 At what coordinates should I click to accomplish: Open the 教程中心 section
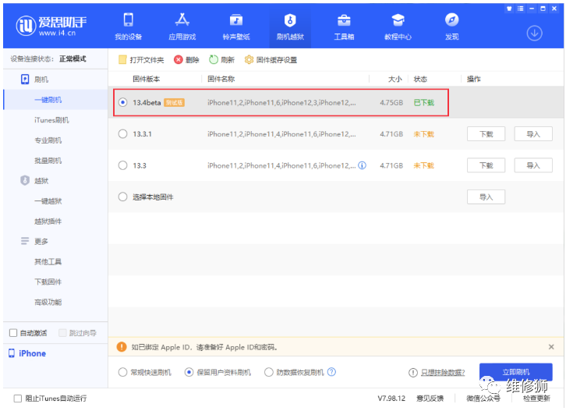tap(398, 26)
